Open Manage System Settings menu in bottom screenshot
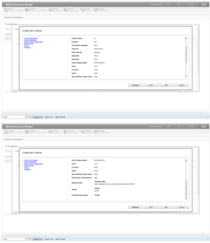 tap(101, 132)
